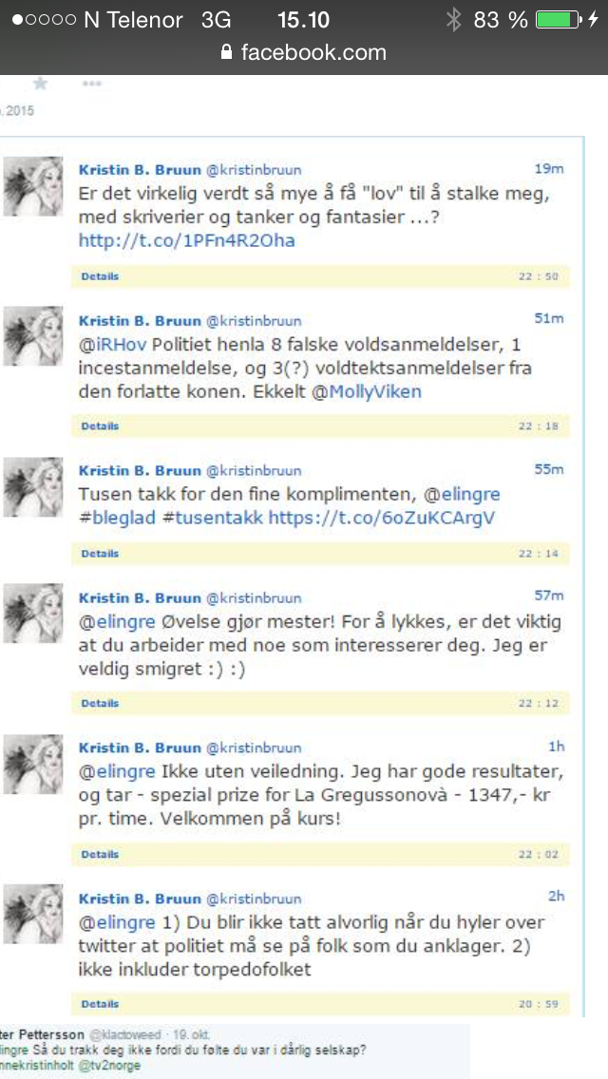The height and width of the screenshot is (1079, 608).
Task: Open the t.co/1PFn4R2Oha link
Action: coord(186,241)
